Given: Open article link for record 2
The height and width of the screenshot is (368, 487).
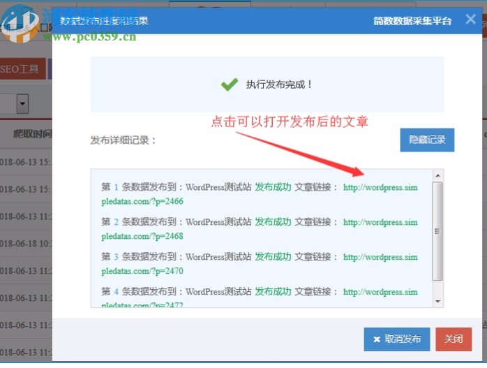Looking at the screenshot, I should pos(380,222).
